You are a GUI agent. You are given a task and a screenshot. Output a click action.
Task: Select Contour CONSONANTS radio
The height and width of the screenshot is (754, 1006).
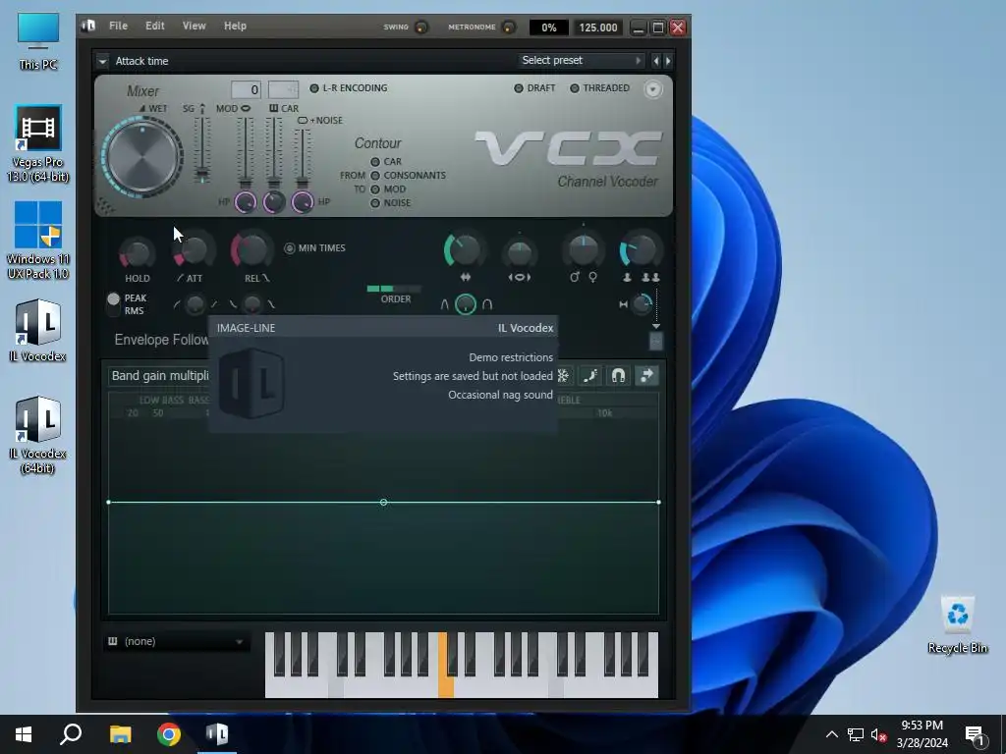375,176
